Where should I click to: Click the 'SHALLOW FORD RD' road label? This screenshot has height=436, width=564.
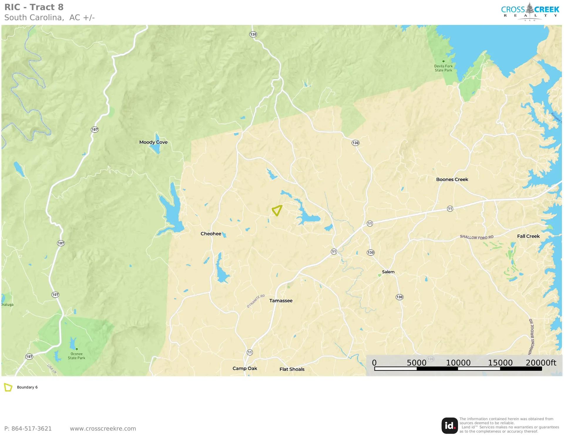point(476,237)
